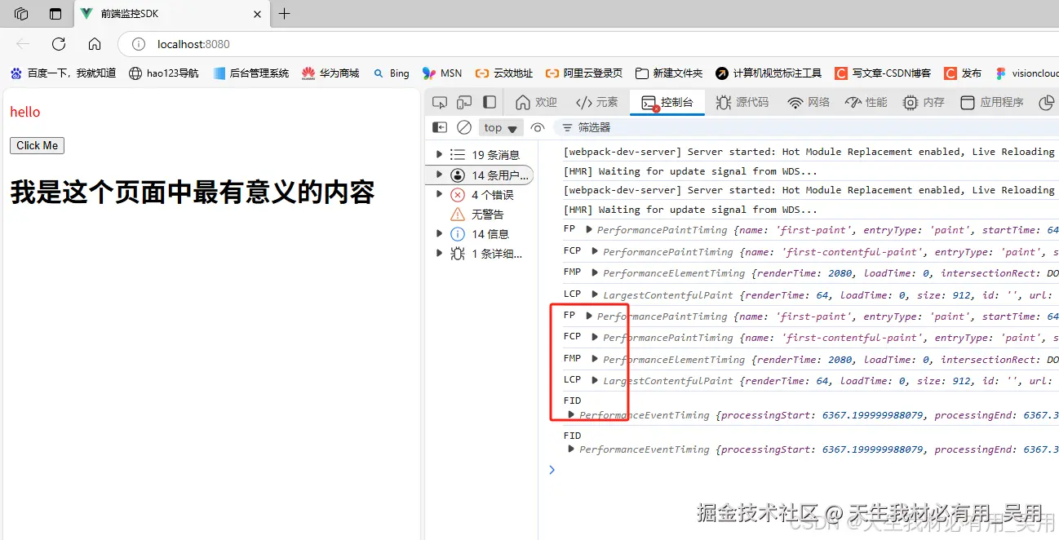View site information for localhost
This screenshot has width=1059, height=540.
[x=139, y=44]
